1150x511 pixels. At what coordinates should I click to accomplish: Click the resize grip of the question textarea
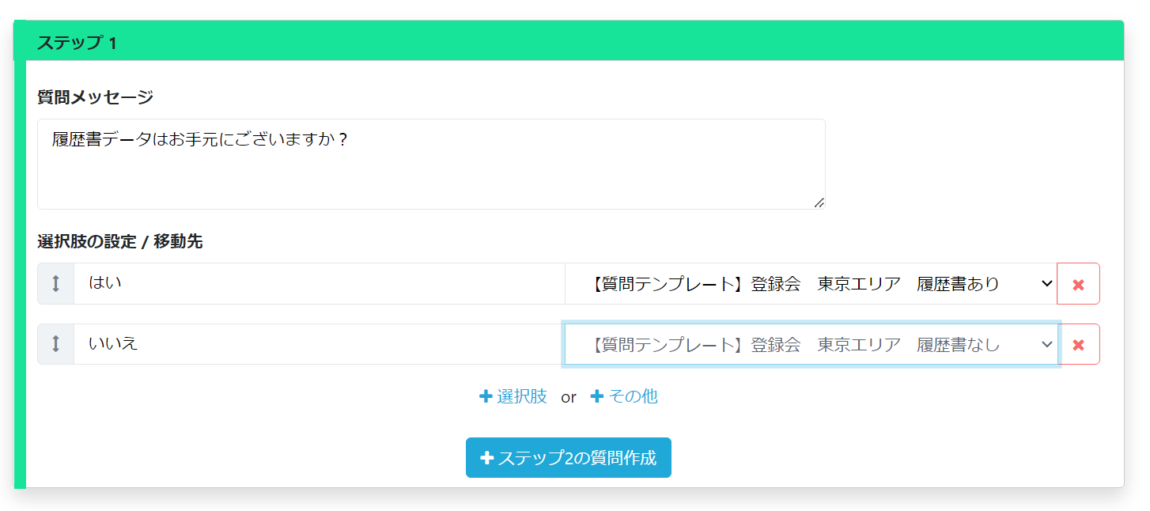click(819, 203)
